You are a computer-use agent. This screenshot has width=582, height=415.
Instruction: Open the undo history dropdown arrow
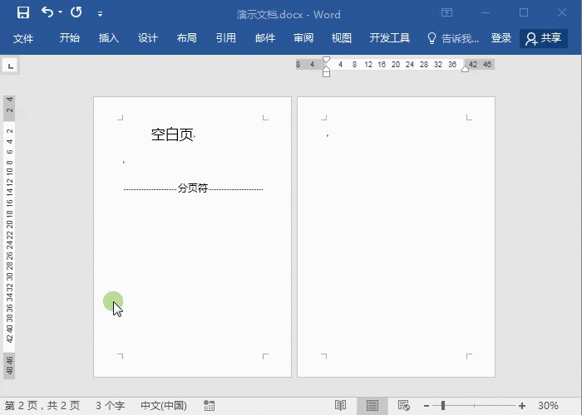pyautogui.click(x=60, y=13)
